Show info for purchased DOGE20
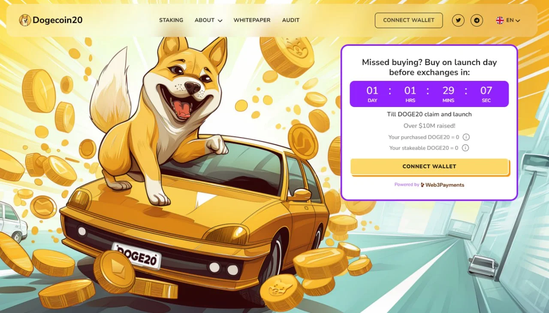 [x=466, y=137]
